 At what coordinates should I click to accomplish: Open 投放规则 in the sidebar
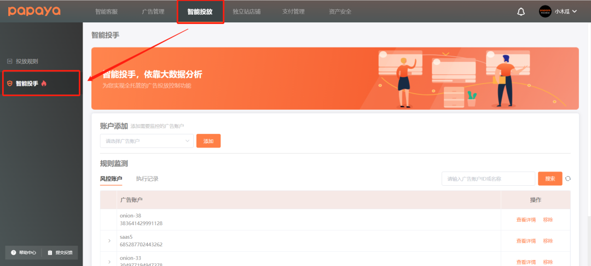pos(27,61)
